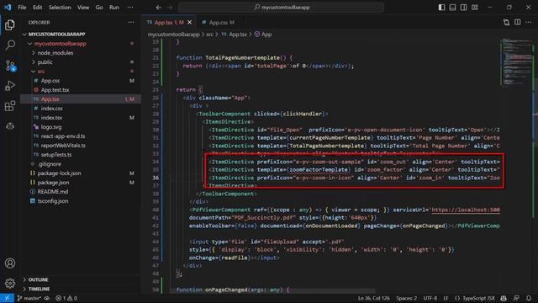Viewport: 538px width, 303px height.
Task: Toggle the primary side bar layout icon
Action: [x=441, y=8]
